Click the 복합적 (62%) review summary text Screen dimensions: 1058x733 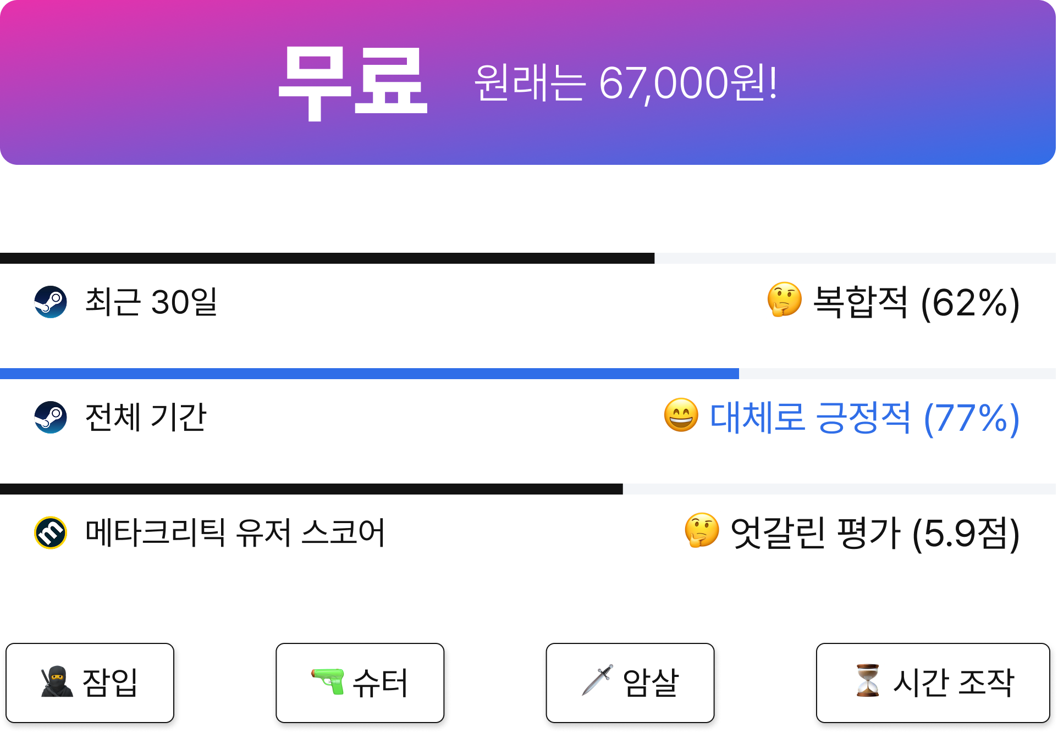click(916, 303)
